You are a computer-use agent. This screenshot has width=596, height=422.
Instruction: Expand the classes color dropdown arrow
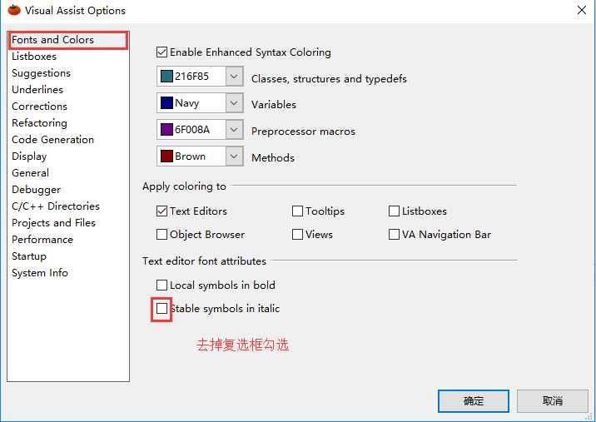tap(234, 77)
